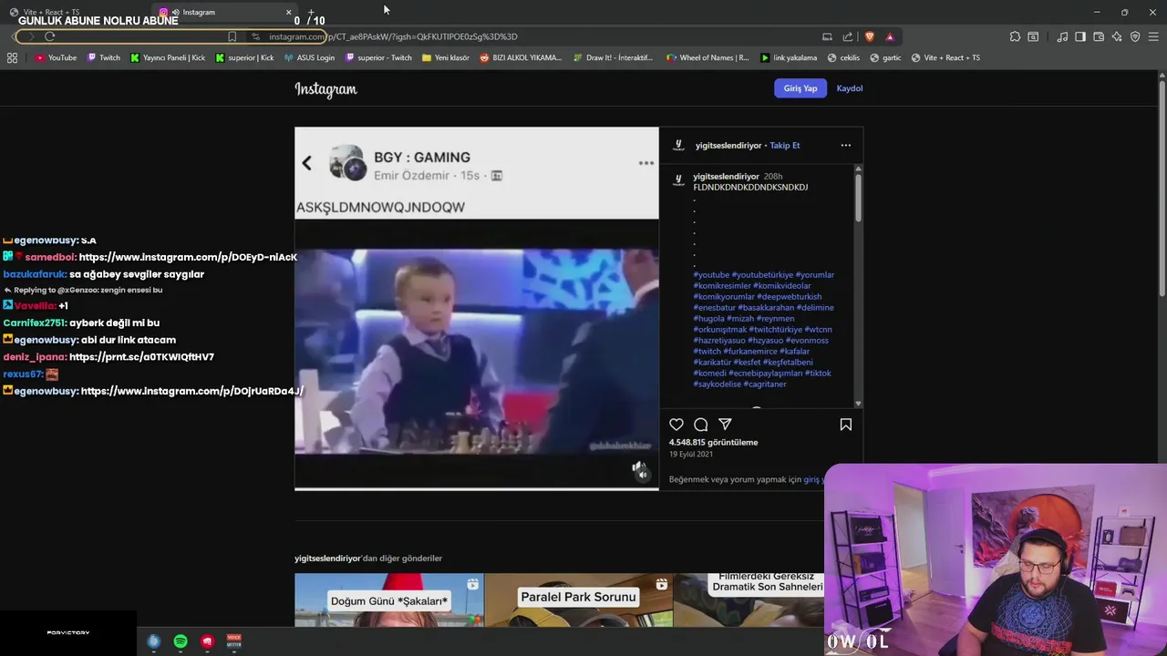Click the 4.548.815 görüntüleme view count

coord(713,443)
